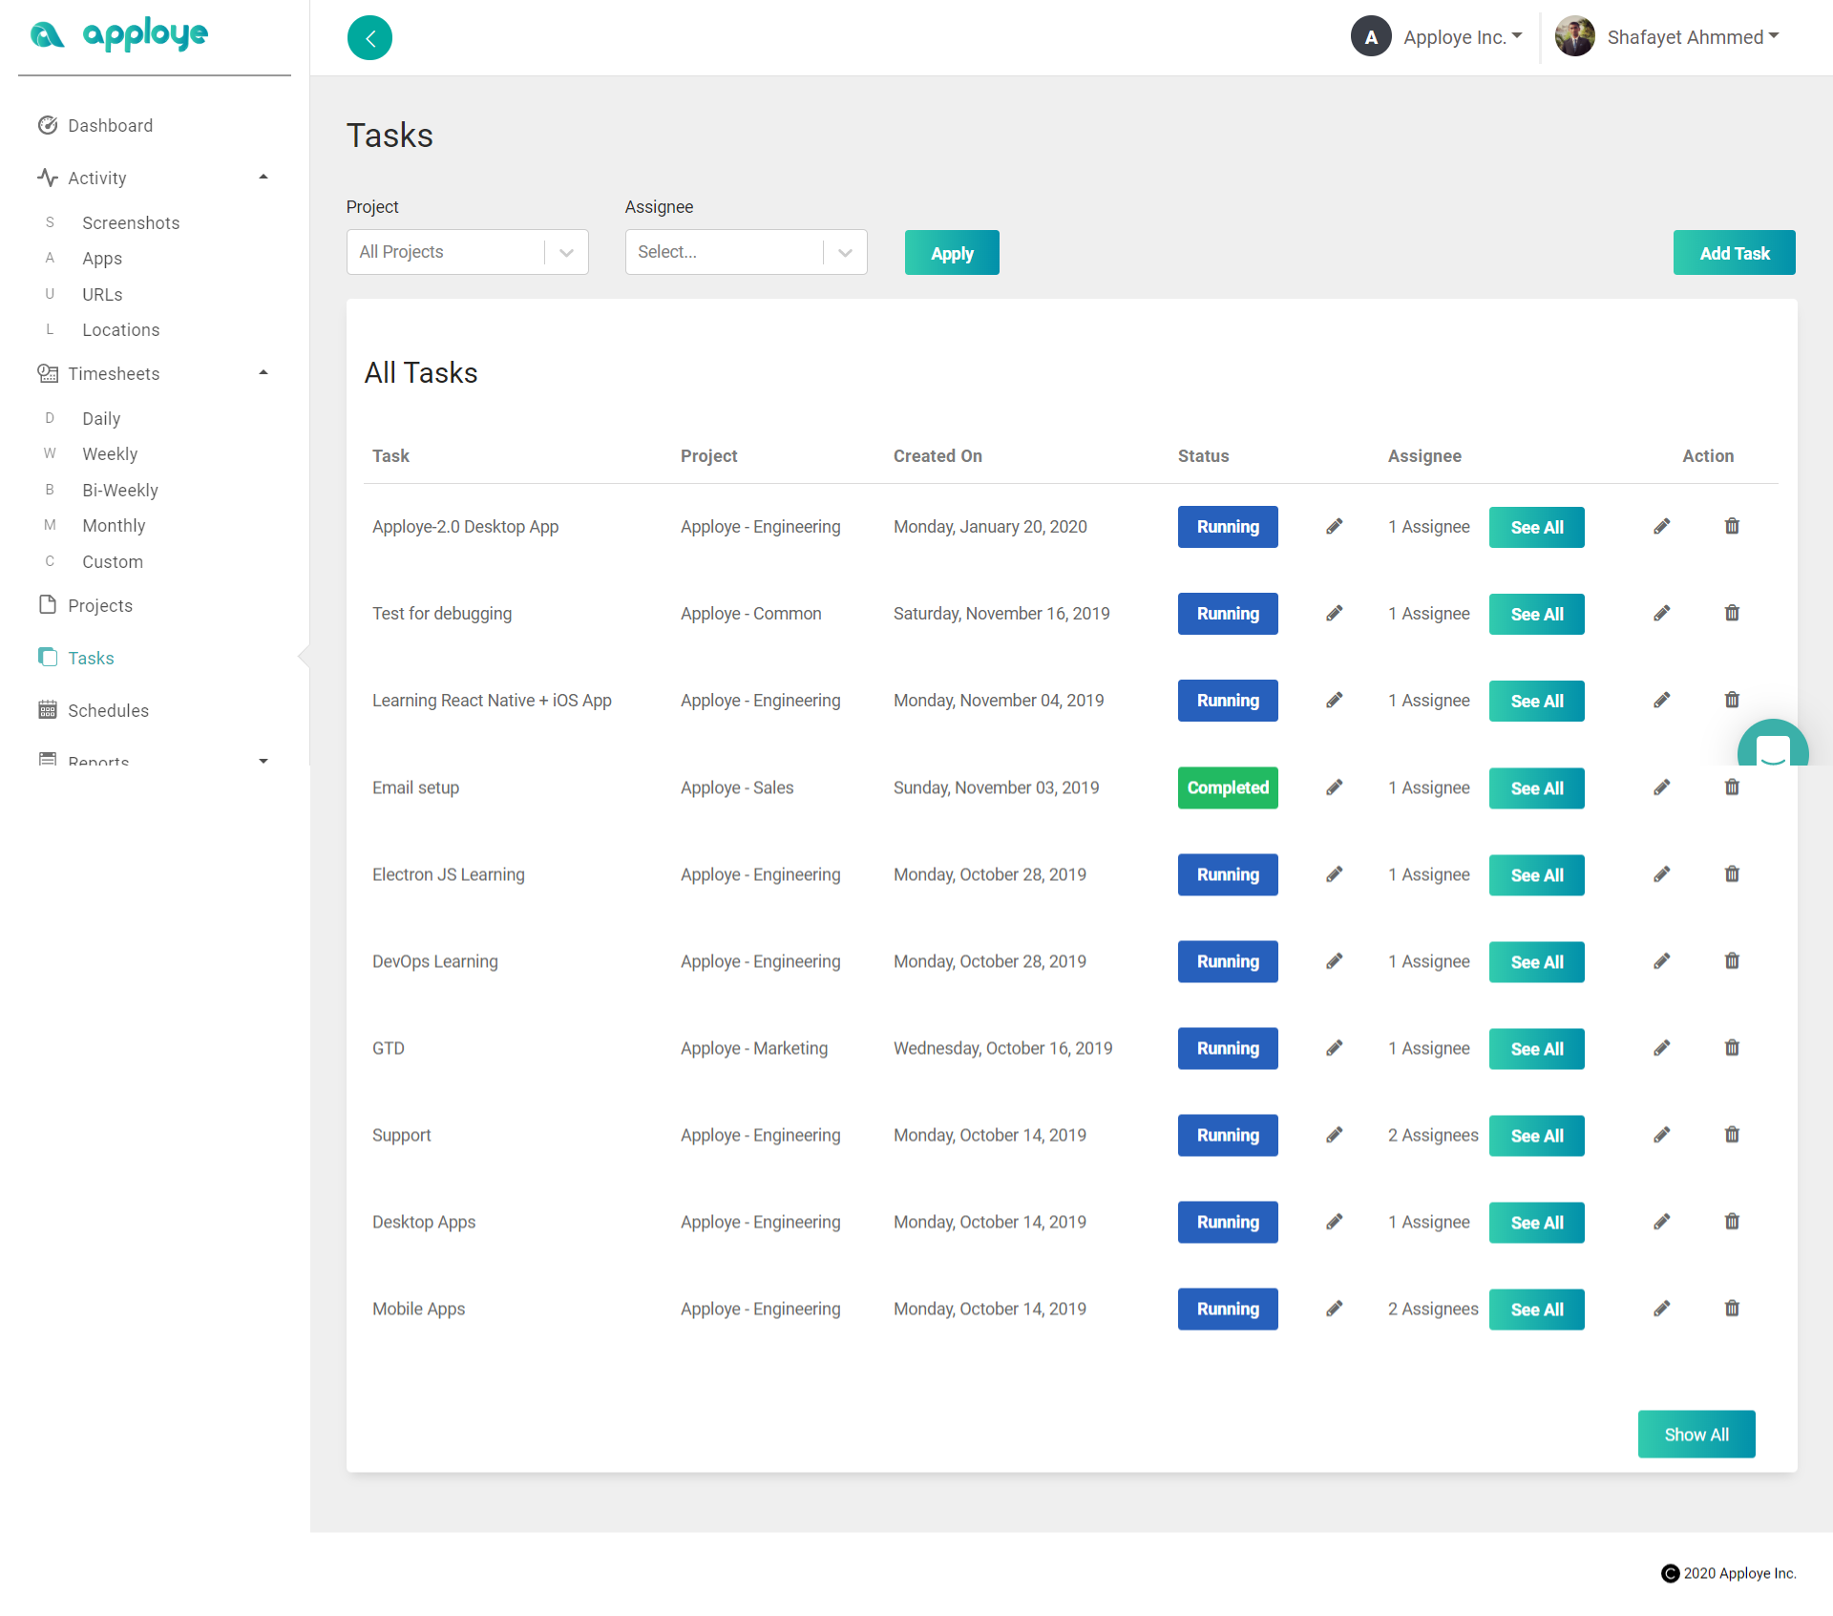See all assignees for GTD task
The width and height of the screenshot is (1833, 1616).
click(1537, 1049)
